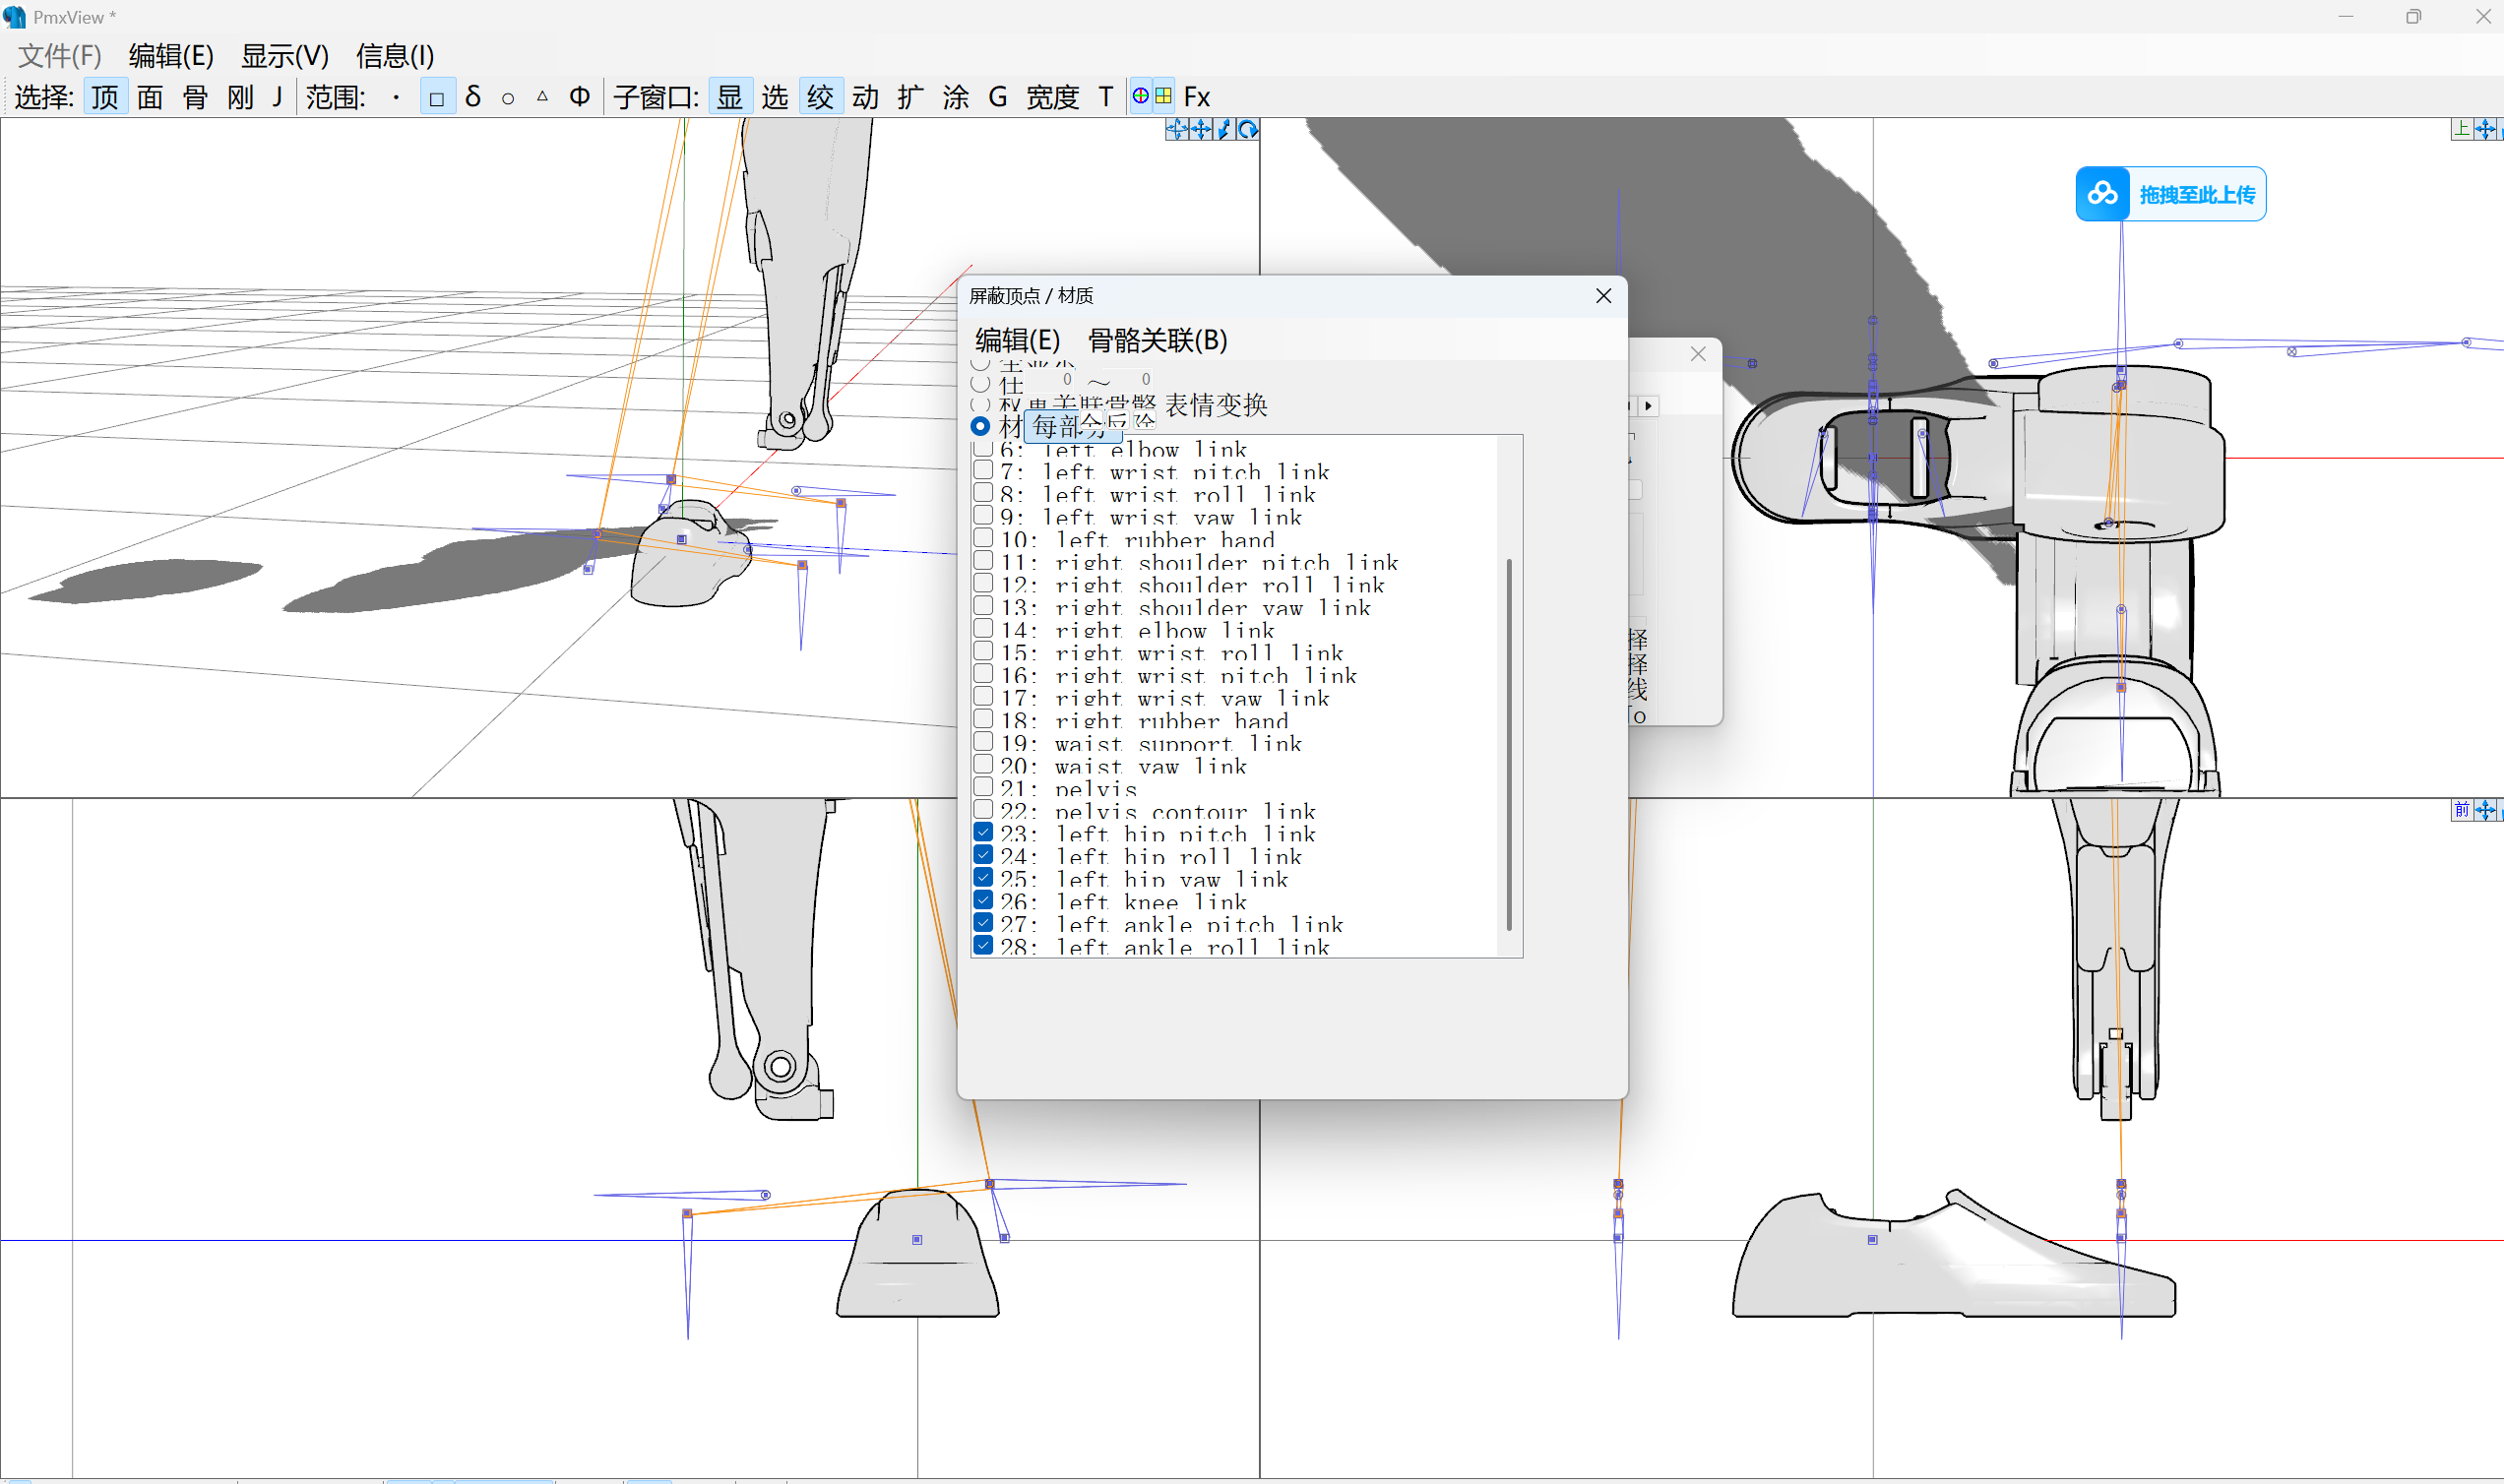Image resolution: width=2504 pixels, height=1484 pixels.
Task: Open the 选 selection sub-window
Action: [x=775, y=97]
